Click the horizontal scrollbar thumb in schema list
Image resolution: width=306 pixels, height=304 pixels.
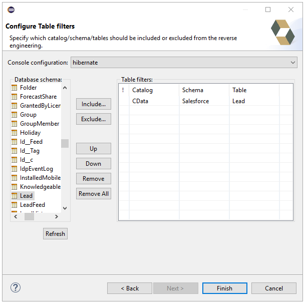point(29,216)
